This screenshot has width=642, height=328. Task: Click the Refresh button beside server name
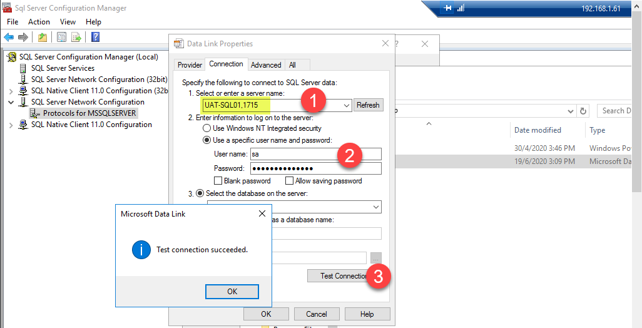(x=368, y=105)
